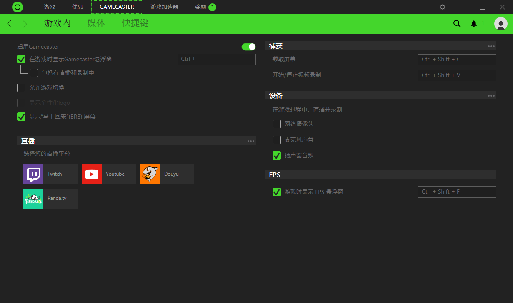Viewport: 513px width, 303px height.
Task: Select the Panda.tv logo
Action: tap(33, 199)
